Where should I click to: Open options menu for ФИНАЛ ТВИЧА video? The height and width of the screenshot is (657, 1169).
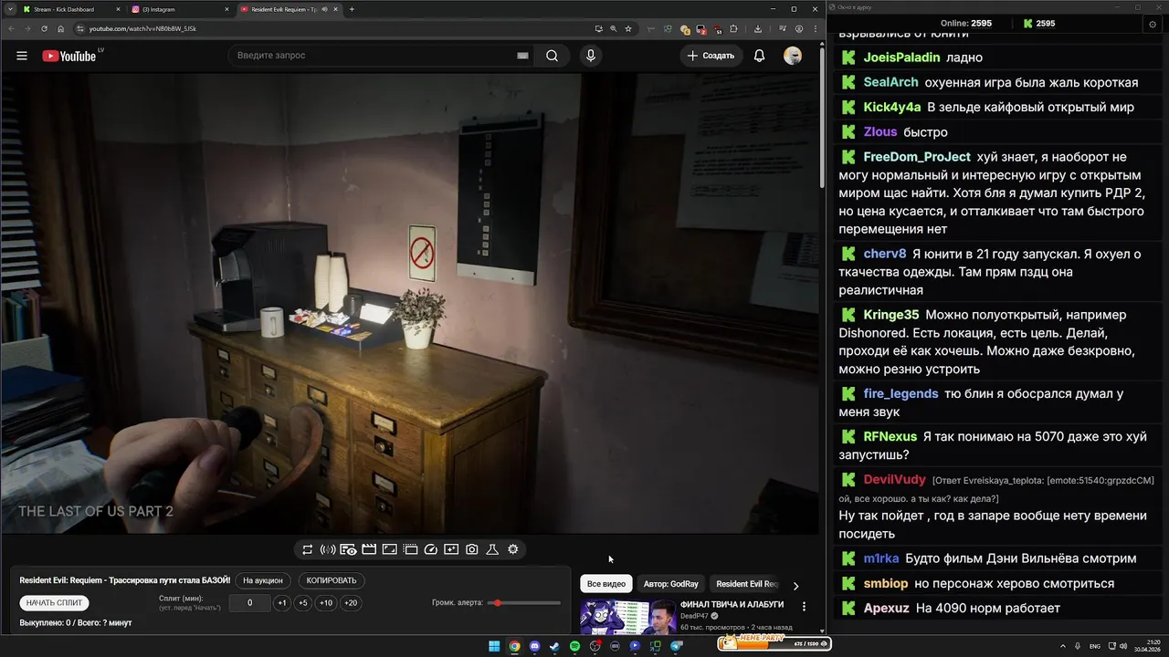click(804, 606)
